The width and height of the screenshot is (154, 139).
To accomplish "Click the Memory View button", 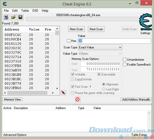I will click(x=13, y=99).
